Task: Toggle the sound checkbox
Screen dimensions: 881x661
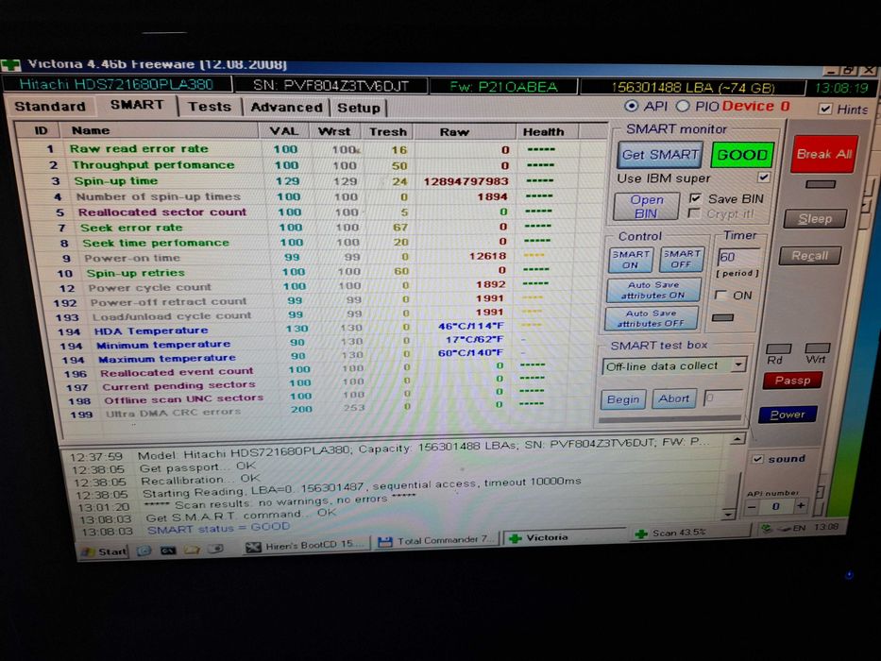Action: pyautogui.click(x=757, y=459)
